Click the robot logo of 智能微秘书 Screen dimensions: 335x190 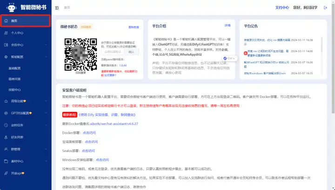(11, 7)
